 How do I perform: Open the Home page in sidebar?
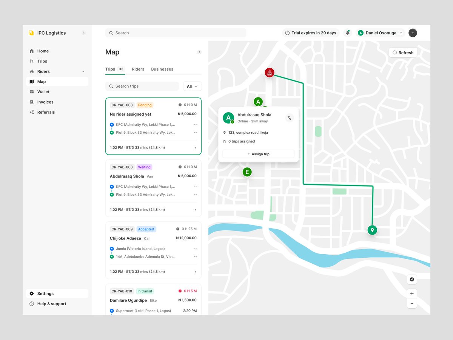(57, 51)
